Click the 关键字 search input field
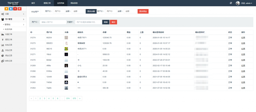Image resolution: width=256 pixels, height=112 pixels. click(88, 22)
